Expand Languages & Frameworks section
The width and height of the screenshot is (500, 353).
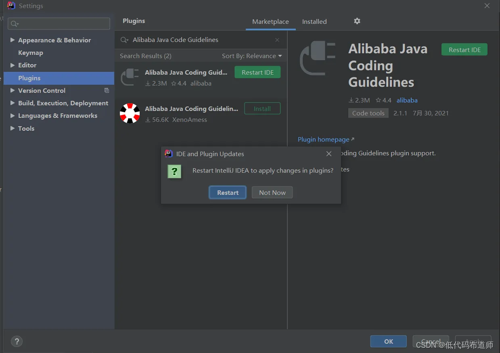(x=13, y=115)
